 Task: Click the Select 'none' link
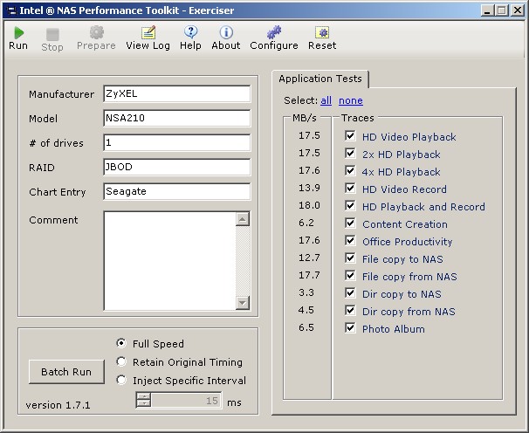coord(351,100)
